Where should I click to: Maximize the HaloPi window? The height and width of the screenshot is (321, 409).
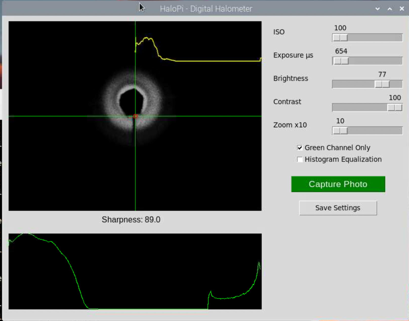pyautogui.click(x=390, y=9)
